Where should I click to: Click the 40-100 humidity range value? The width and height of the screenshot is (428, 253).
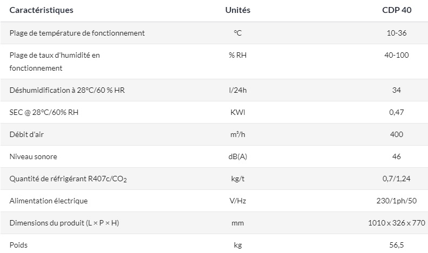(x=396, y=55)
